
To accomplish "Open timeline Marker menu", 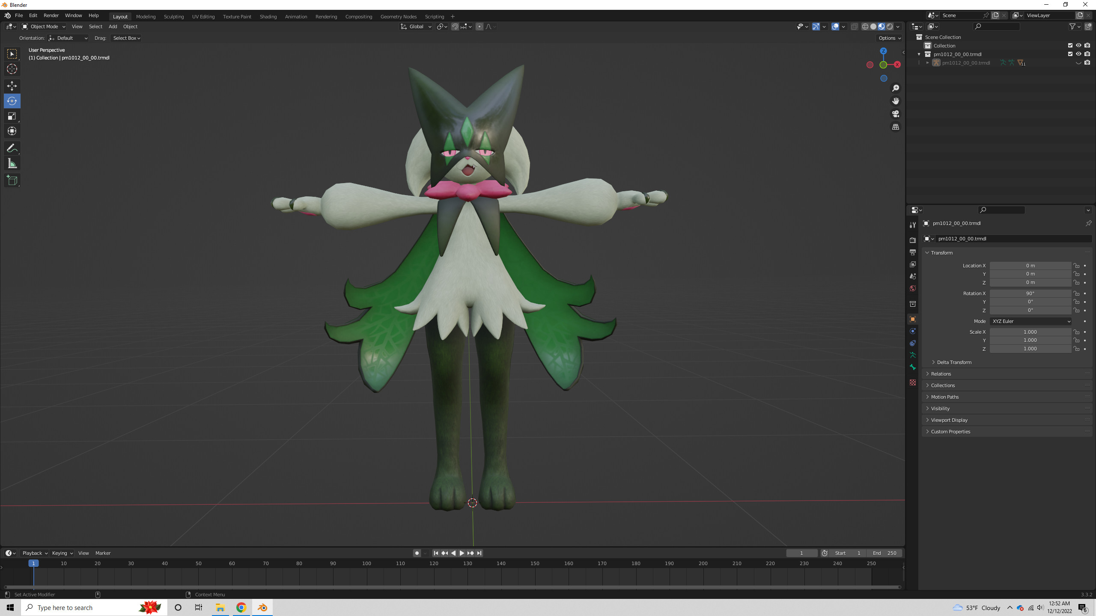I will click(x=103, y=553).
